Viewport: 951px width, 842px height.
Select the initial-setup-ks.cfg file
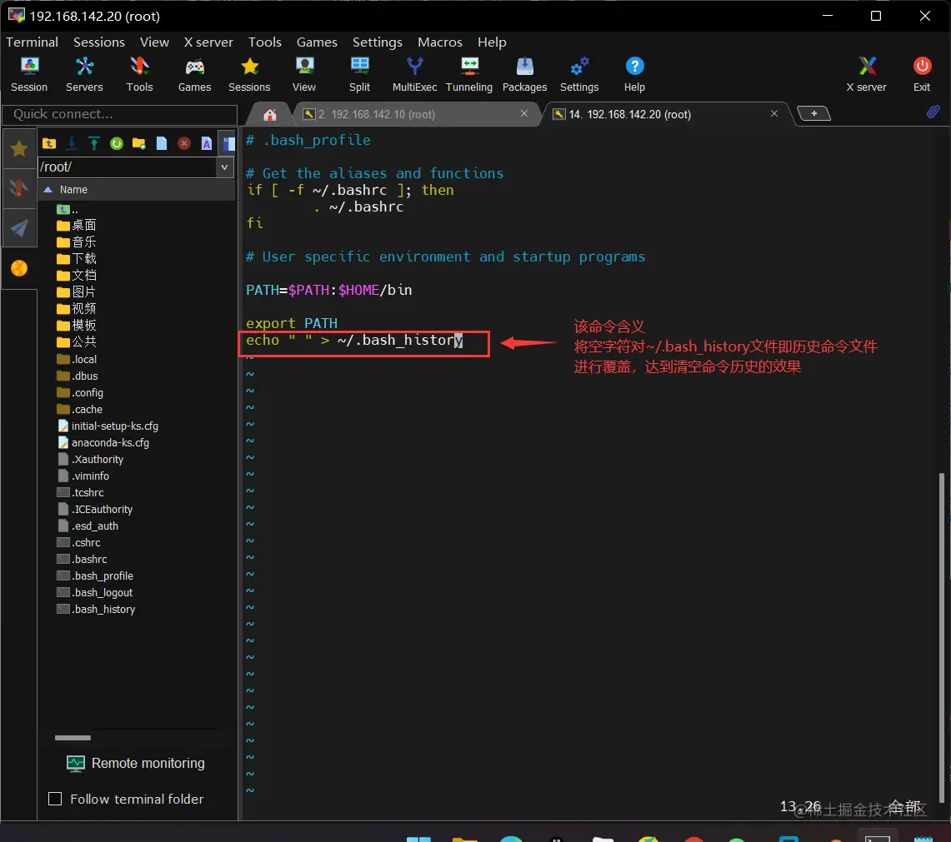(x=108, y=426)
